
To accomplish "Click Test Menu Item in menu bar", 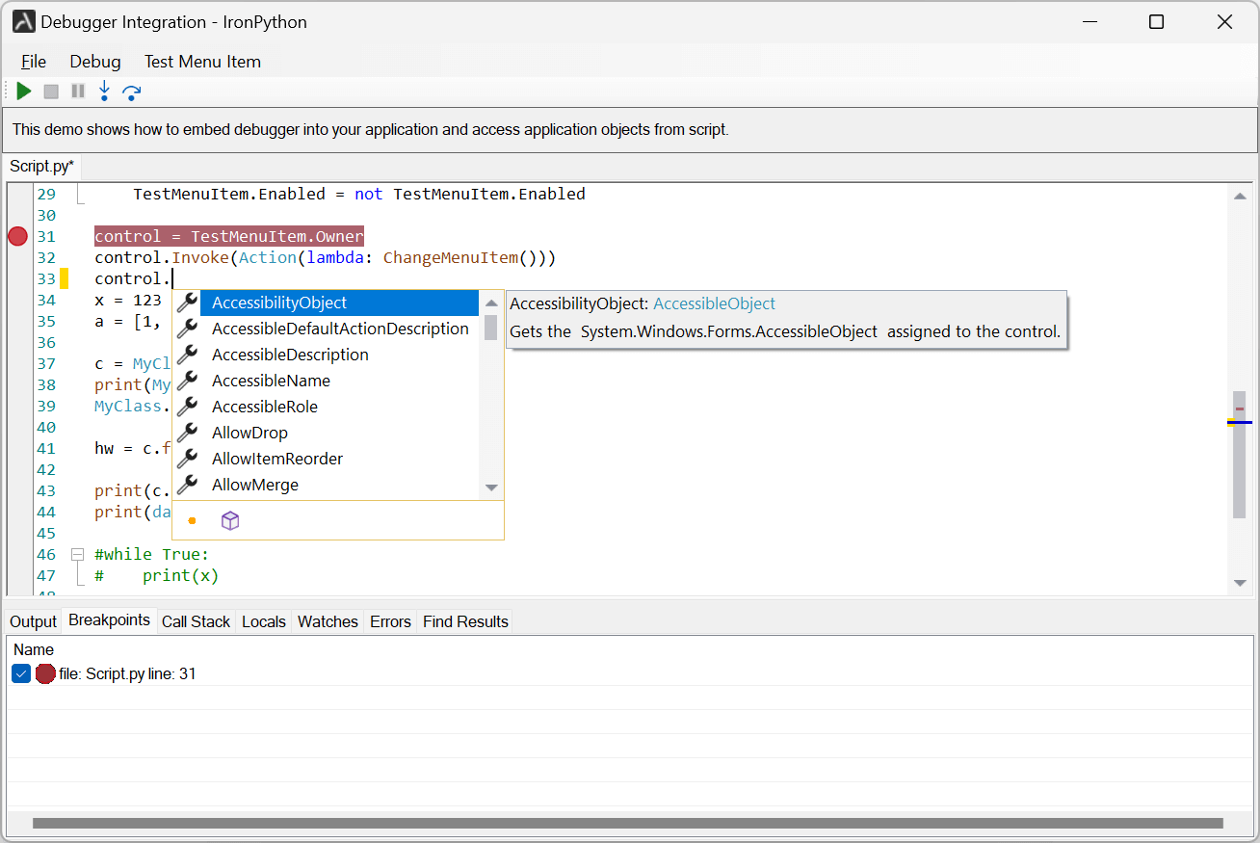I will (202, 62).
